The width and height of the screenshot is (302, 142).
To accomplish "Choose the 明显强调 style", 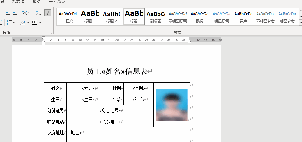I will [222, 16].
